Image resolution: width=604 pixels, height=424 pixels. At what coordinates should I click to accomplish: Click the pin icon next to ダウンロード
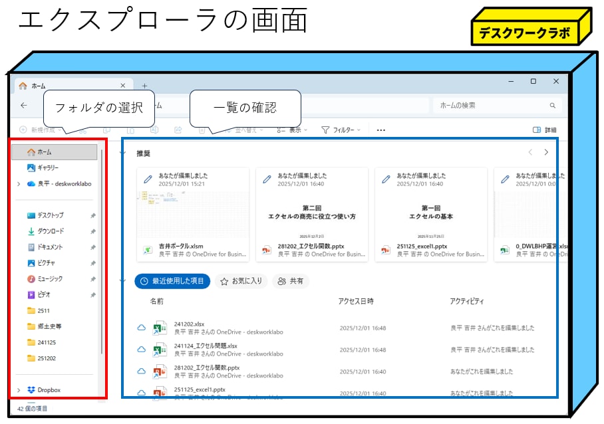point(93,232)
